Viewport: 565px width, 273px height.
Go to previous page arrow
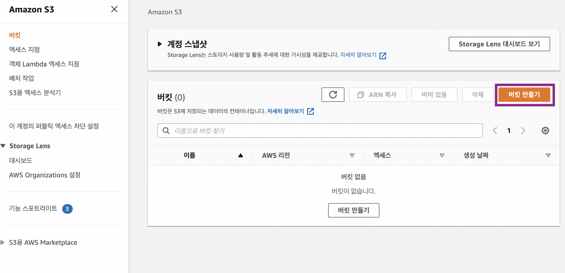tap(495, 131)
